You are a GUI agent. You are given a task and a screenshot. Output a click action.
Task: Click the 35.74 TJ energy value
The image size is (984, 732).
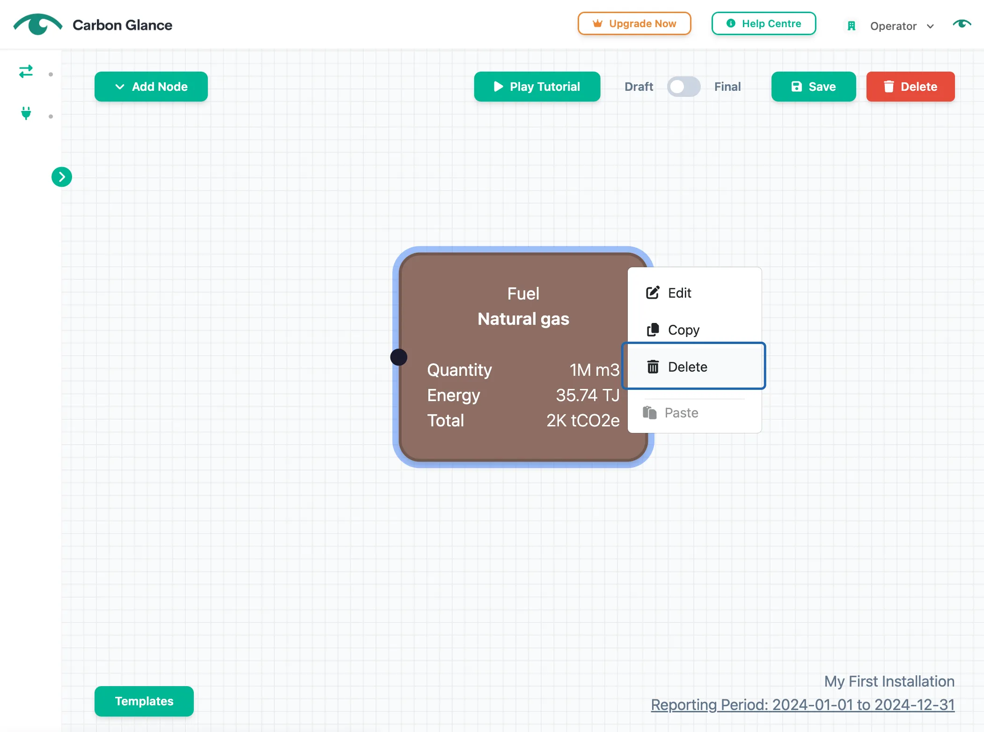[x=587, y=395]
